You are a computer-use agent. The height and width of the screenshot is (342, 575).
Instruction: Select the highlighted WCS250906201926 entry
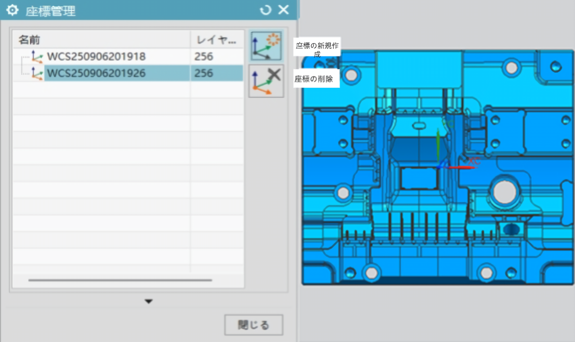coord(96,73)
